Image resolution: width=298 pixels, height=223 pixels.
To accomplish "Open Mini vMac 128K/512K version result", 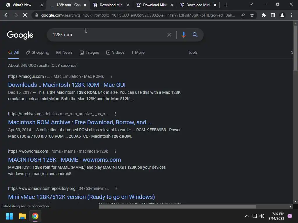I will (81, 197).
